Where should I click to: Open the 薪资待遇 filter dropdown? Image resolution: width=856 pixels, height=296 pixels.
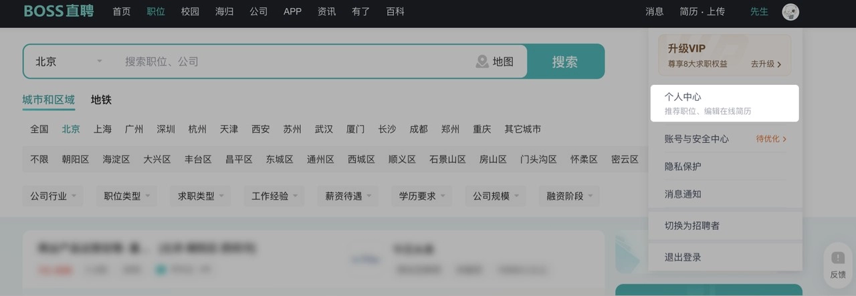(348, 196)
